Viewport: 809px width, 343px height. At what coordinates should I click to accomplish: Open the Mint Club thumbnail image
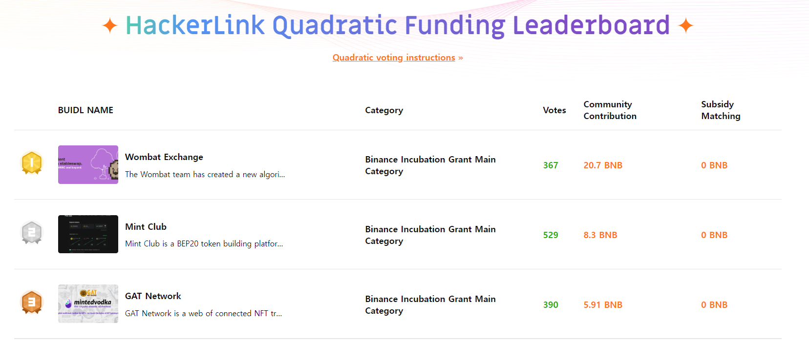tap(88, 234)
